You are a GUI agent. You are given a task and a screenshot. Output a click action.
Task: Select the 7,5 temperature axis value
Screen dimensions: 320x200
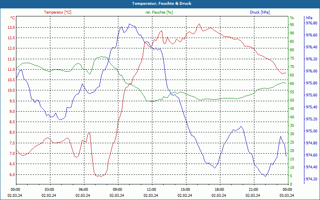pos(12,143)
